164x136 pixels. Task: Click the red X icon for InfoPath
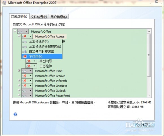click(x=24, y=81)
